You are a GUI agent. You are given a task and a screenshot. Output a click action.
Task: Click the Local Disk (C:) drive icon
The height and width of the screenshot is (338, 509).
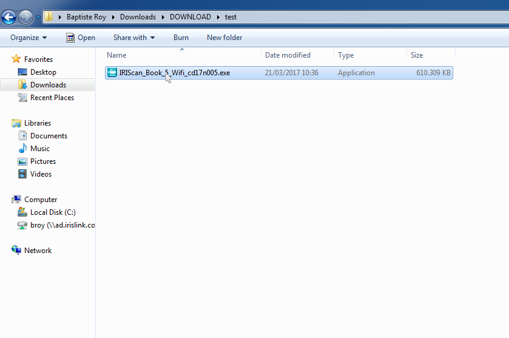(x=22, y=212)
